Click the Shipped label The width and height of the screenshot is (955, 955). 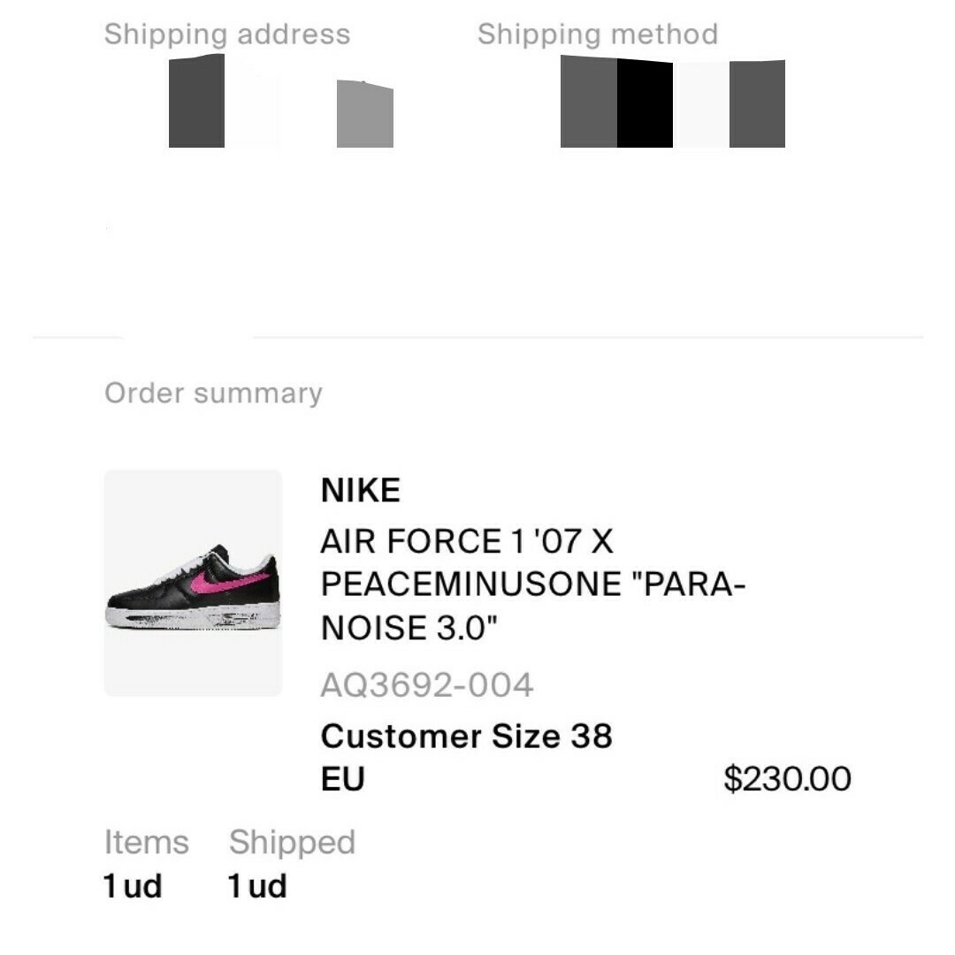292,843
